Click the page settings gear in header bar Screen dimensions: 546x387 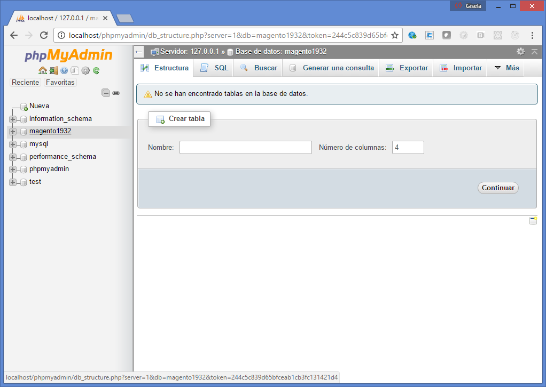pyautogui.click(x=520, y=52)
